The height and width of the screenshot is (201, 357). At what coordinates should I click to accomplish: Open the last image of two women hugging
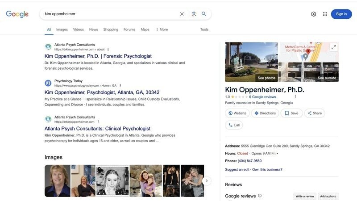pyautogui.click(x=192, y=181)
